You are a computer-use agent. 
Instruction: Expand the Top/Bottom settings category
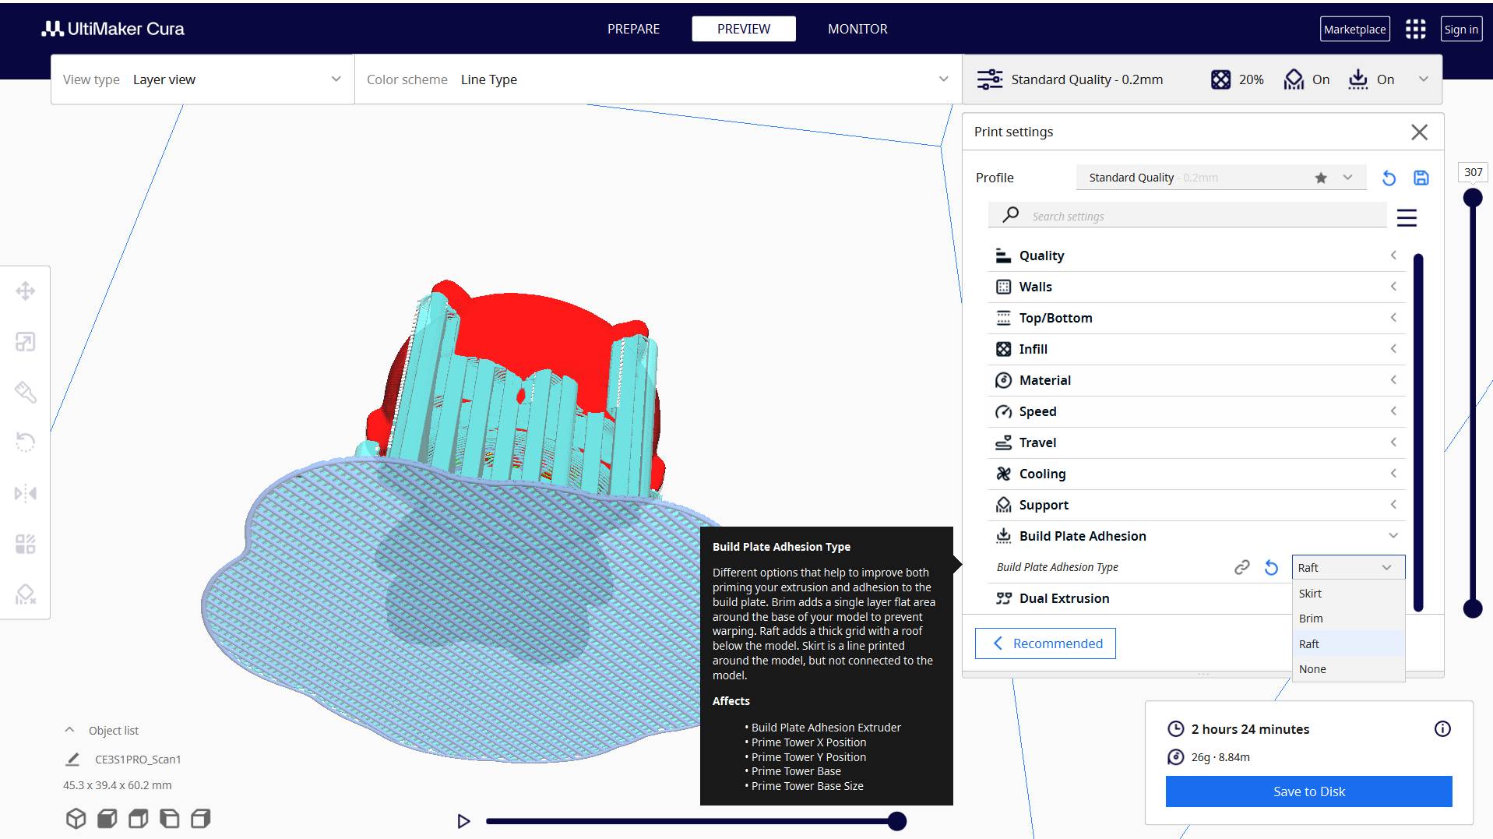pos(1196,318)
